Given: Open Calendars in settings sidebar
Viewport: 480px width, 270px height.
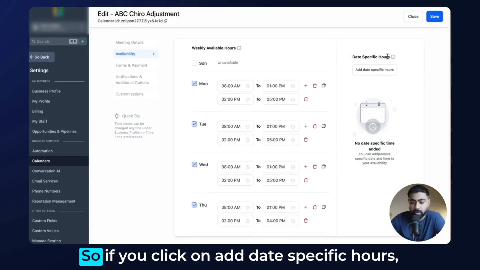Looking at the screenshot, I should [x=59, y=161].
